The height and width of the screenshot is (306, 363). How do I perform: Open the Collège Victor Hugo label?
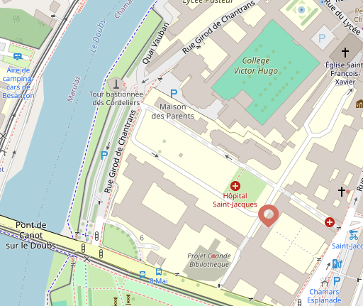256,66
